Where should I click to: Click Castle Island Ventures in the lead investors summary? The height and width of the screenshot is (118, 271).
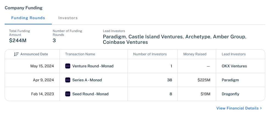pos(156,37)
